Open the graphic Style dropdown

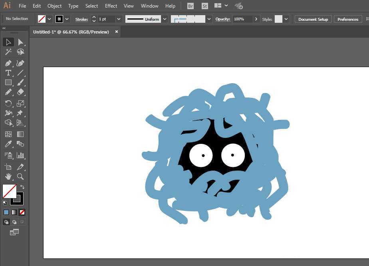coord(286,19)
